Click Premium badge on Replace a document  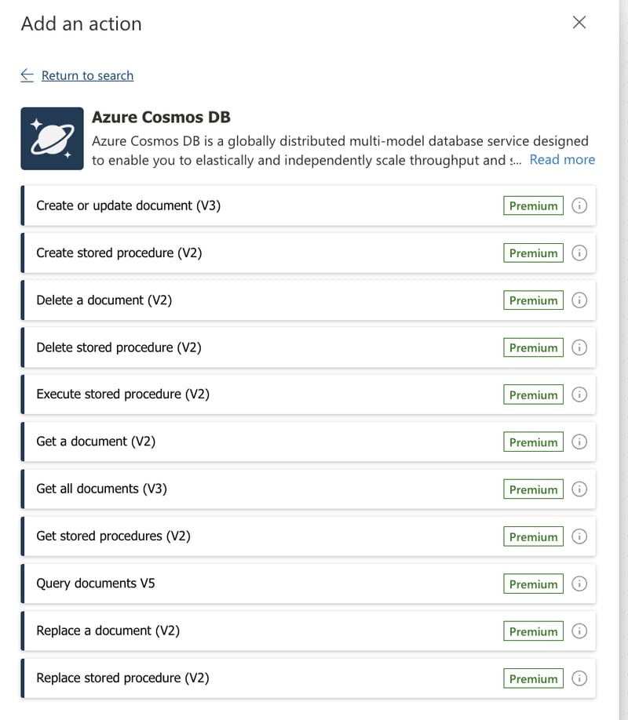533,631
